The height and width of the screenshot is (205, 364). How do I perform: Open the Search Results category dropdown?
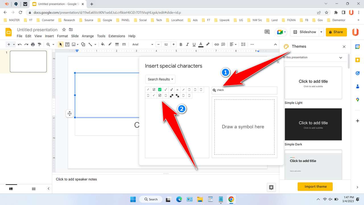click(x=160, y=79)
